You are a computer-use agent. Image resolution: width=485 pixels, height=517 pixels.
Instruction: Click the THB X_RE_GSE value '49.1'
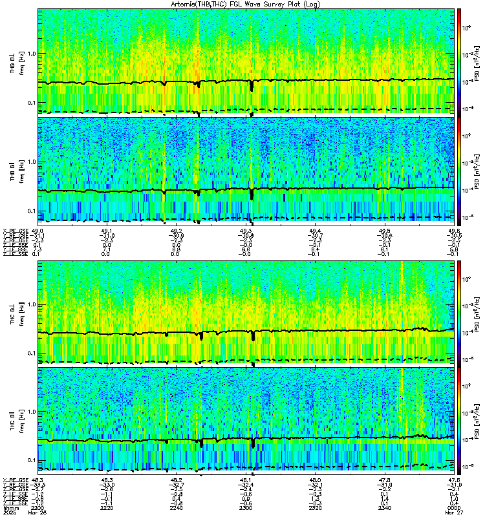tap(107, 231)
